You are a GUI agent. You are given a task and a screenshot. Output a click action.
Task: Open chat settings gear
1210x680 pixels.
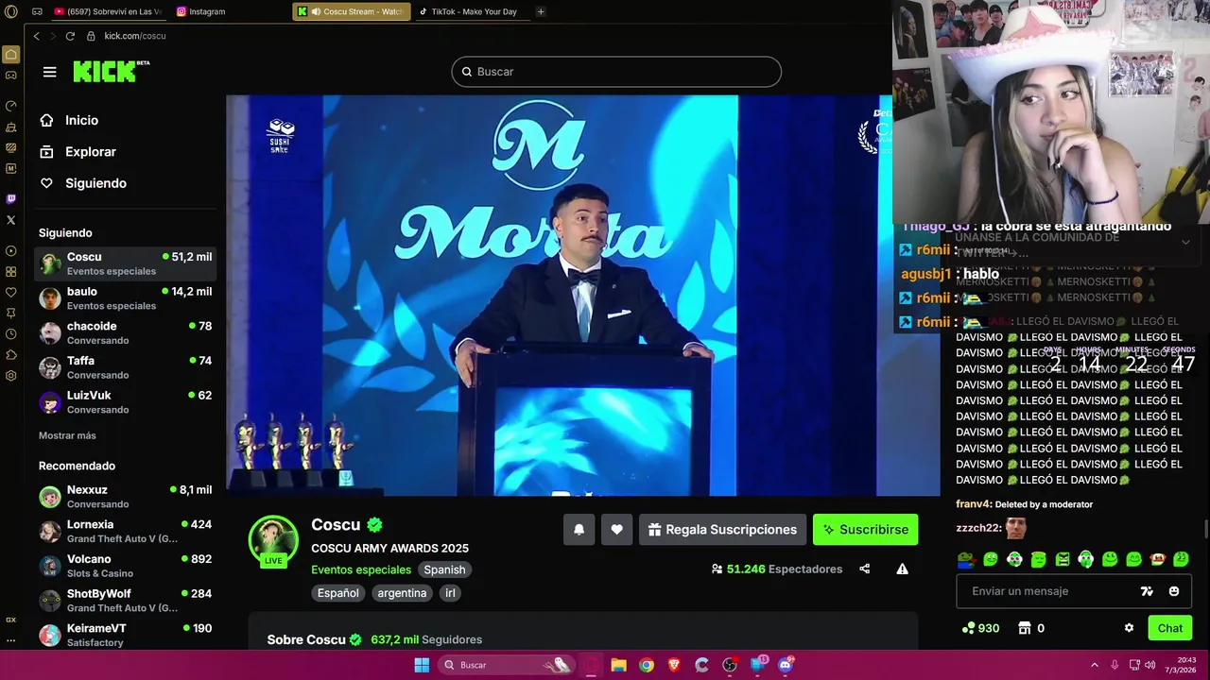[x=1129, y=628]
